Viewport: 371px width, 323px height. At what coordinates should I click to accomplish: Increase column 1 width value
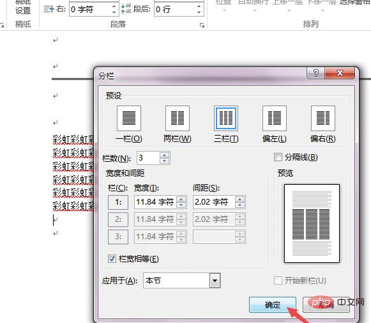181,200
